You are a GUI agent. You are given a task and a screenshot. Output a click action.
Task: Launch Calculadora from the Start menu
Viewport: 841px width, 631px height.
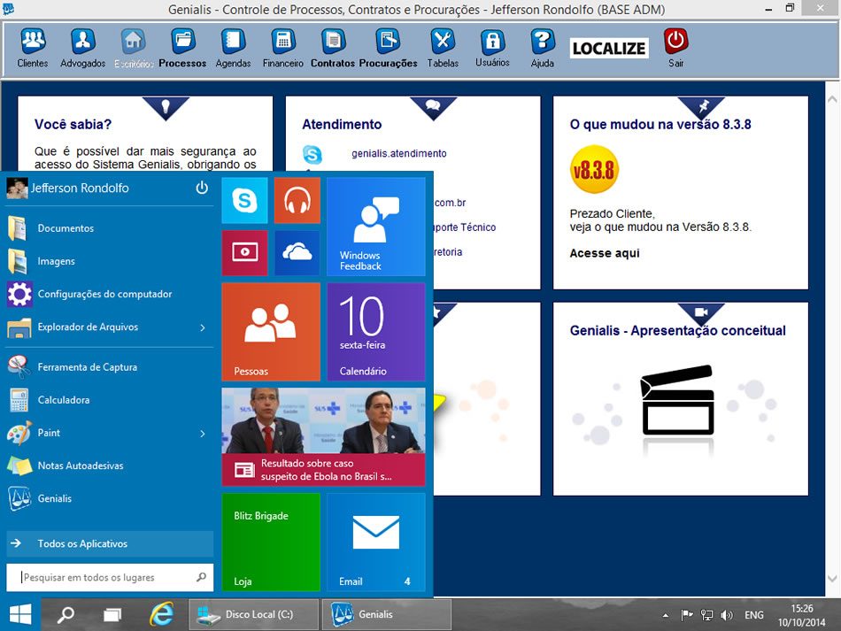(x=110, y=400)
